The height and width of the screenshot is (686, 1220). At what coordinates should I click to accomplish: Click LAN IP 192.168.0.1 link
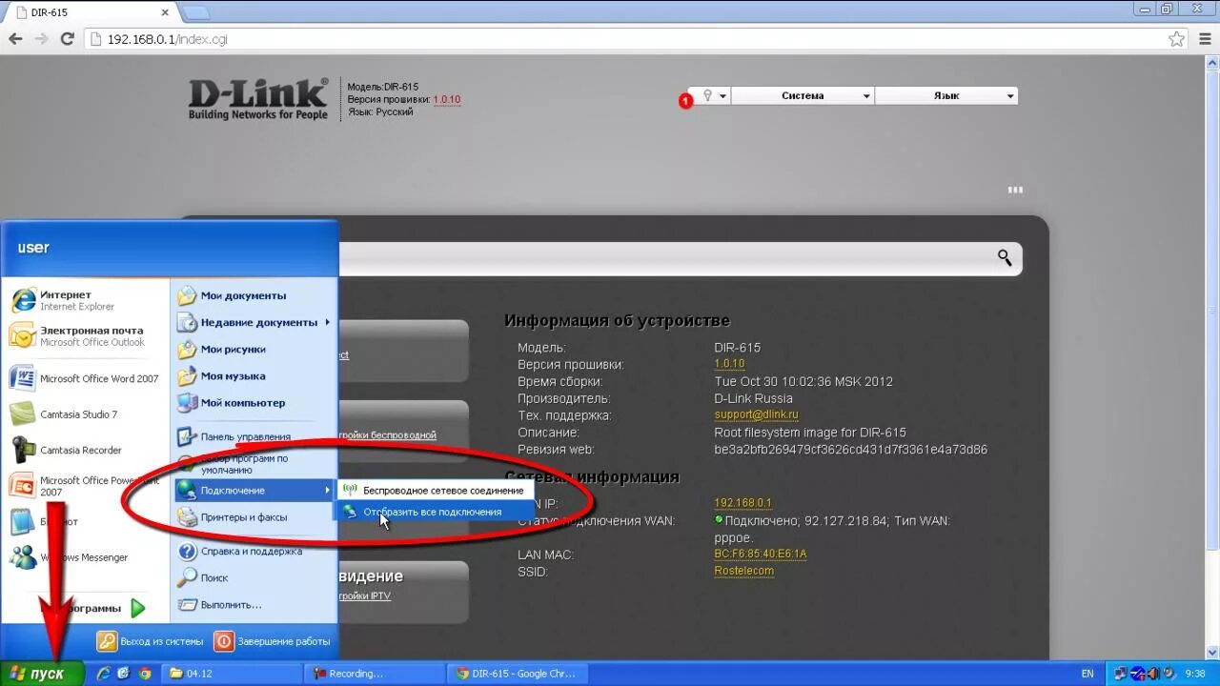click(x=742, y=502)
